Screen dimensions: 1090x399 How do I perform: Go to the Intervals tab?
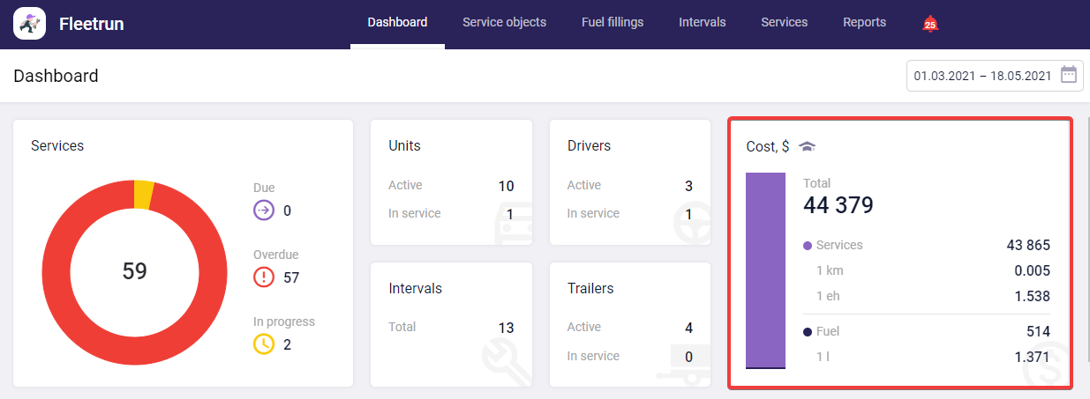click(702, 23)
